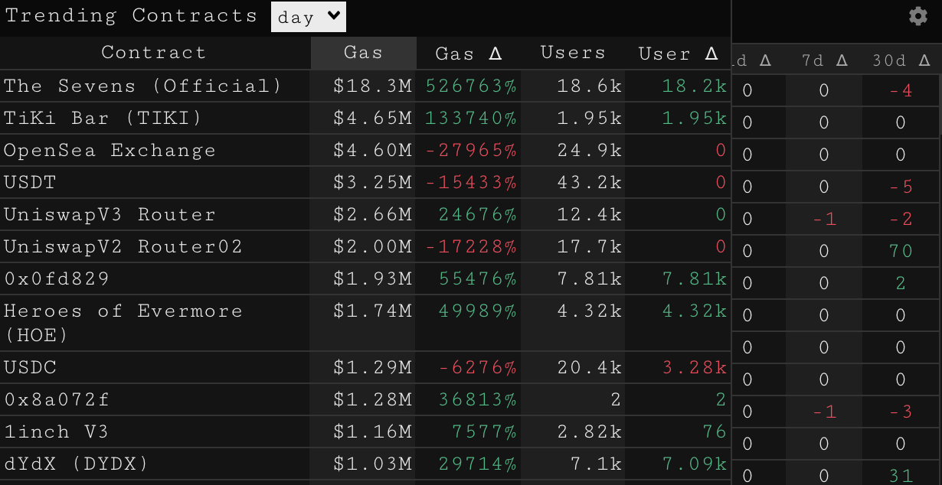The height and width of the screenshot is (485, 942).
Task: Sort by the Gas Δ column header
Action: click(469, 54)
